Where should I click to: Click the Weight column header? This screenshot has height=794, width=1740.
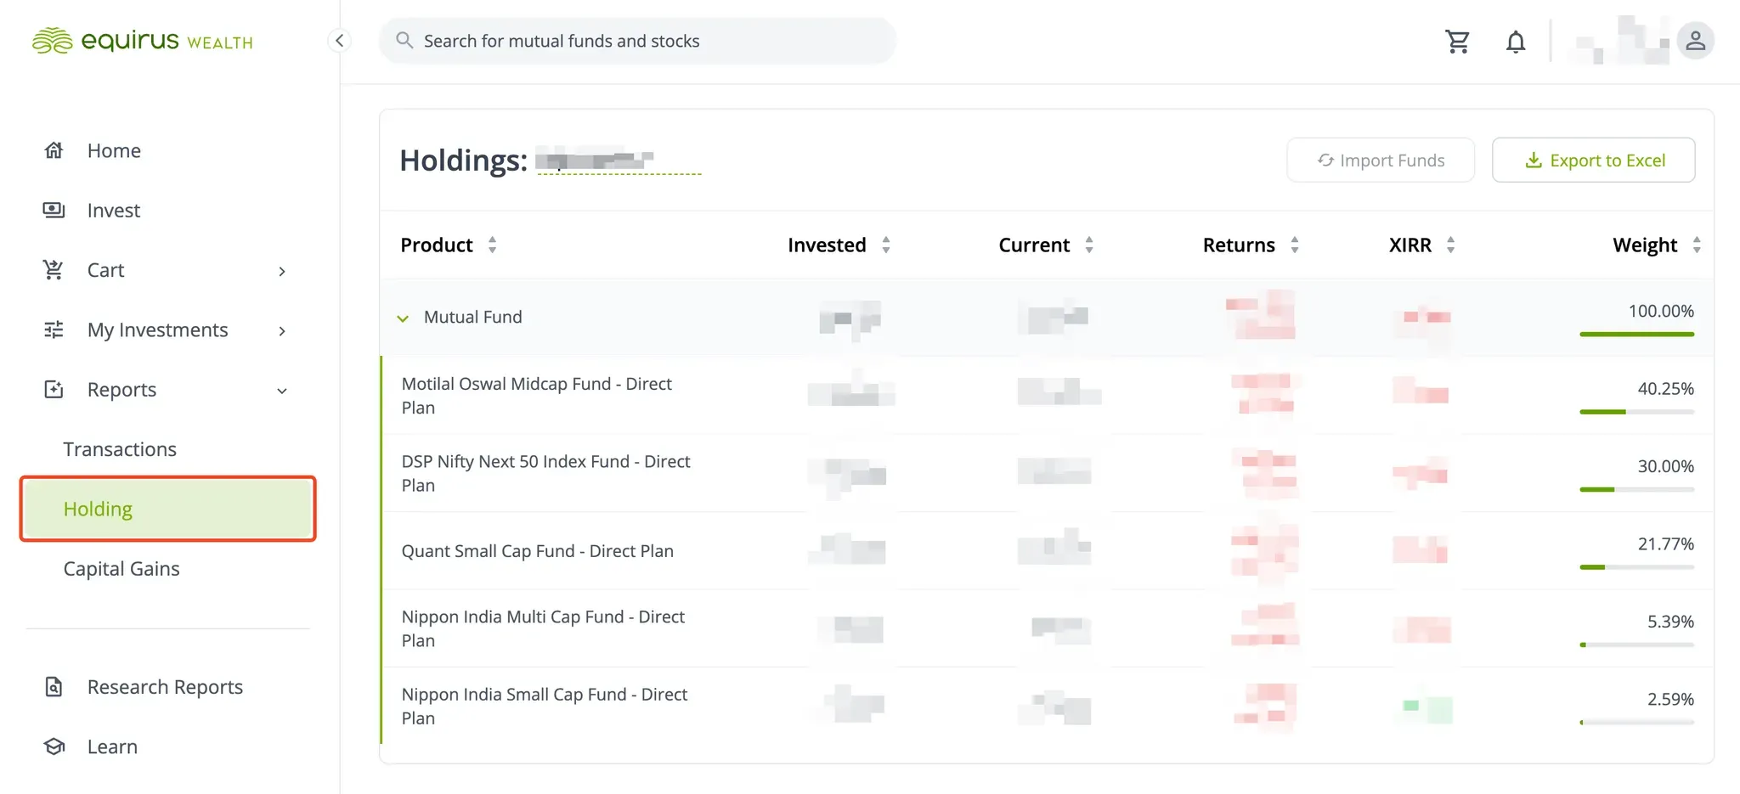pos(1645,245)
